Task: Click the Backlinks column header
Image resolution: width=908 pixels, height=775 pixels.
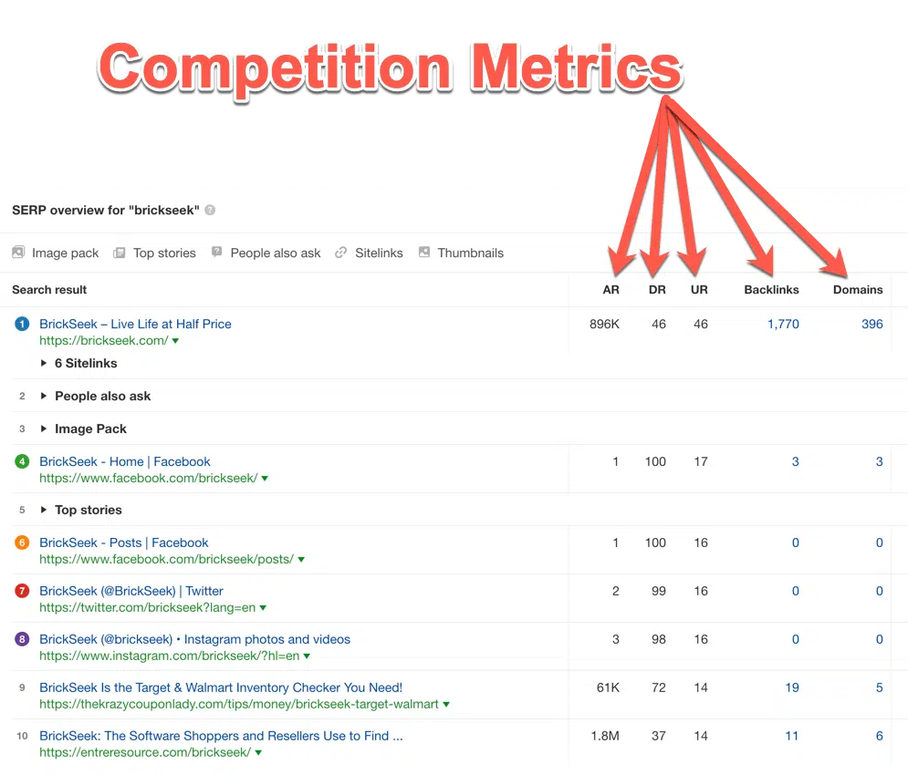Action: pyautogui.click(x=770, y=289)
